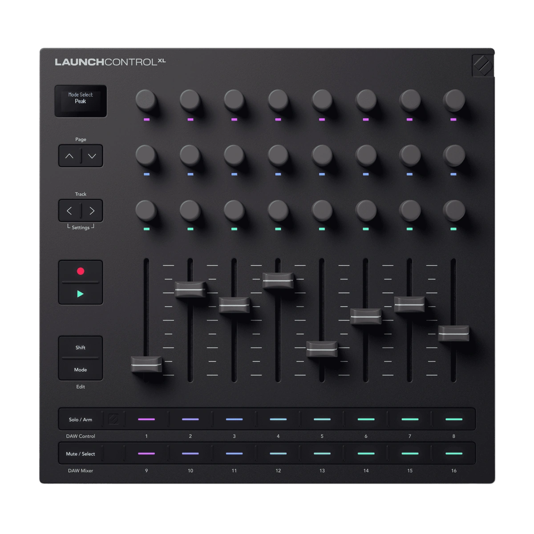Image resolution: width=534 pixels, height=534 pixels.
Task: Grab the fader cap above button 7
Action: (x=410, y=304)
